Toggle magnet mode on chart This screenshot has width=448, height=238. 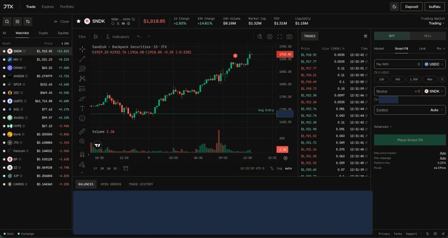click(82, 155)
